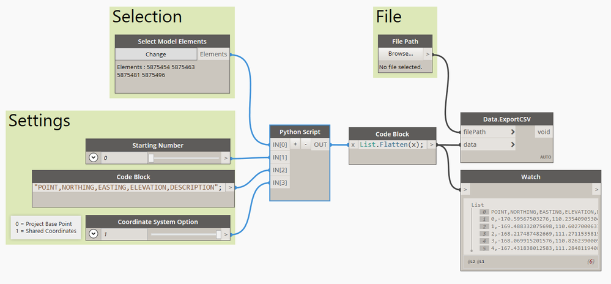
Task: Click the Coordinate System Option value field showing 1
Action: [x=124, y=234]
